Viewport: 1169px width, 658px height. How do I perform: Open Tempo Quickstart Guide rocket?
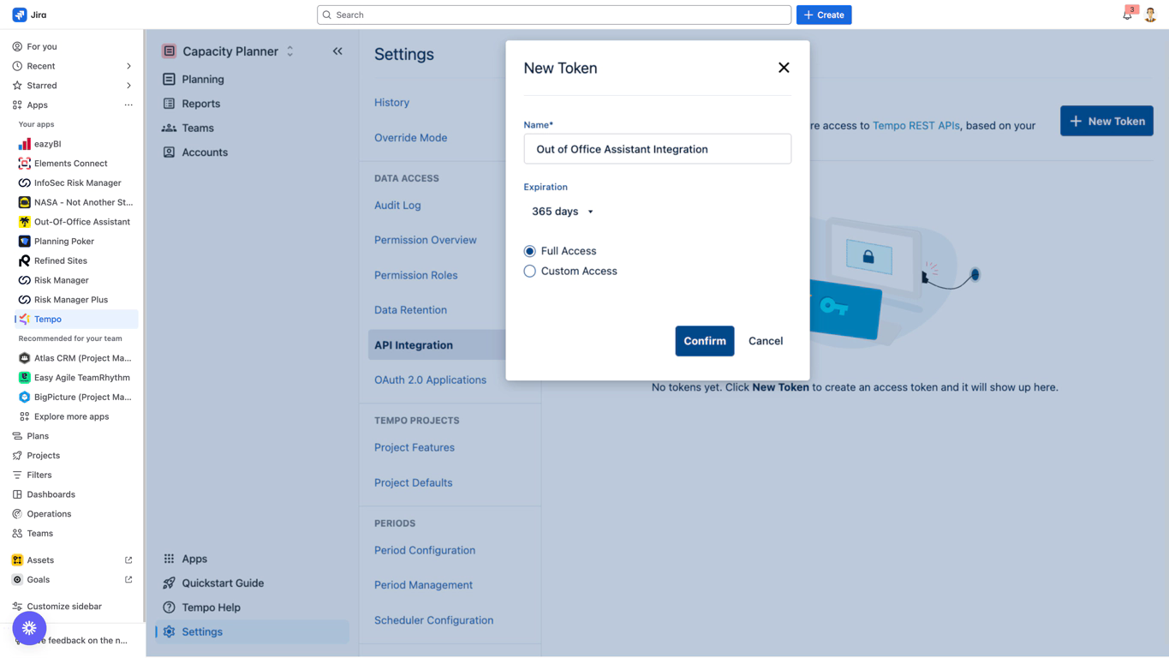point(170,583)
